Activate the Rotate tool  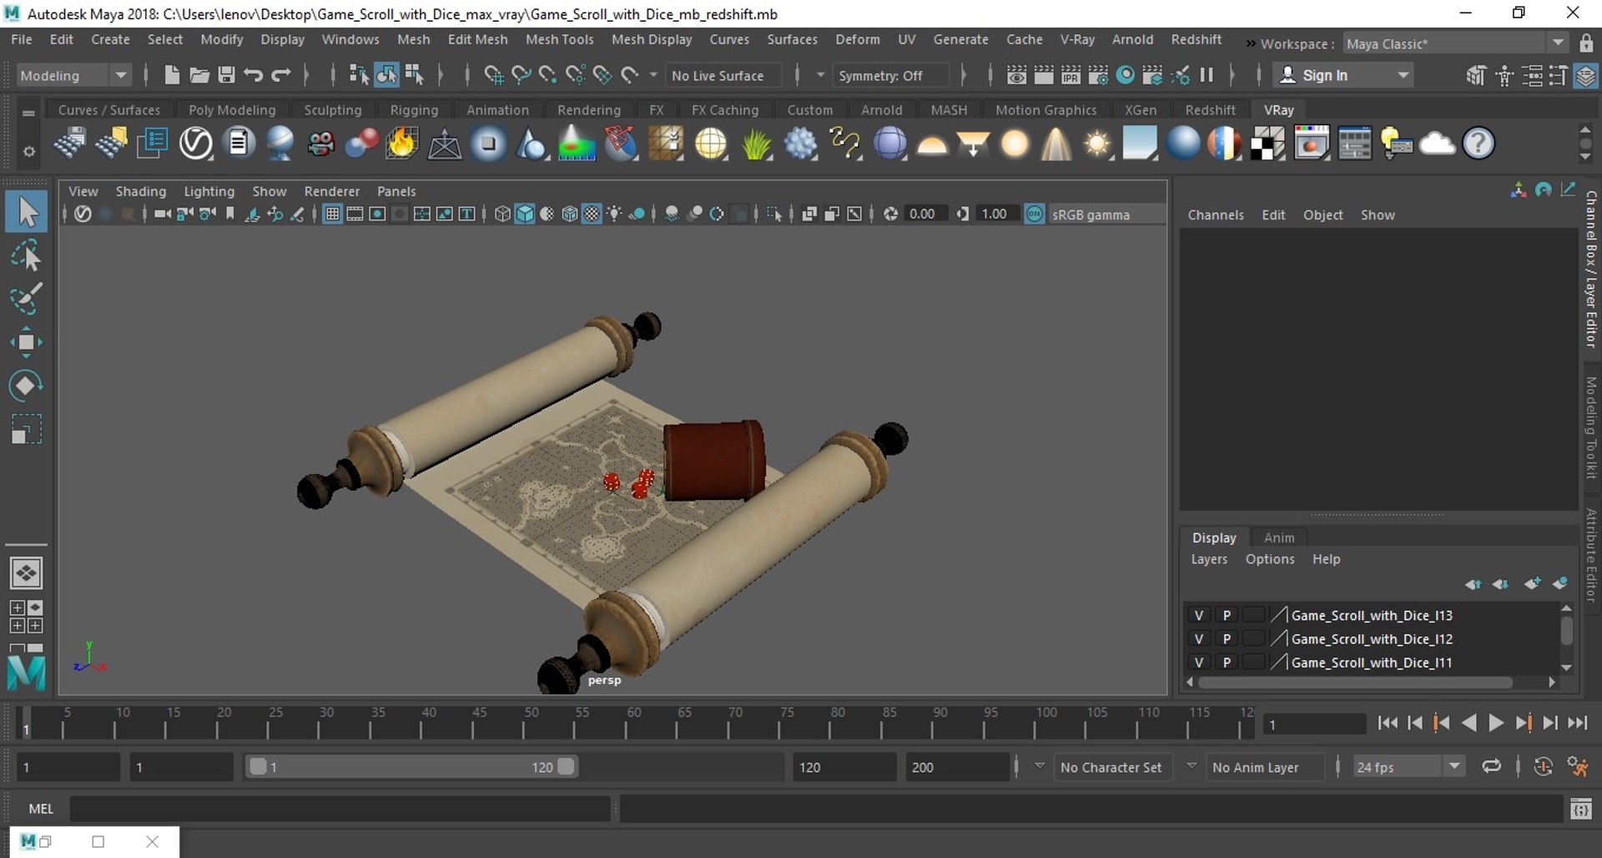[x=27, y=386]
